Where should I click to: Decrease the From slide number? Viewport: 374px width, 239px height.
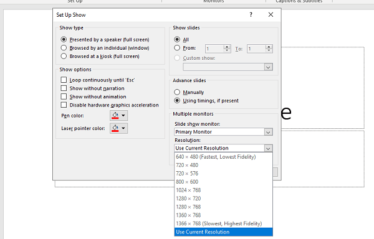pyautogui.click(x=227, y=50)
